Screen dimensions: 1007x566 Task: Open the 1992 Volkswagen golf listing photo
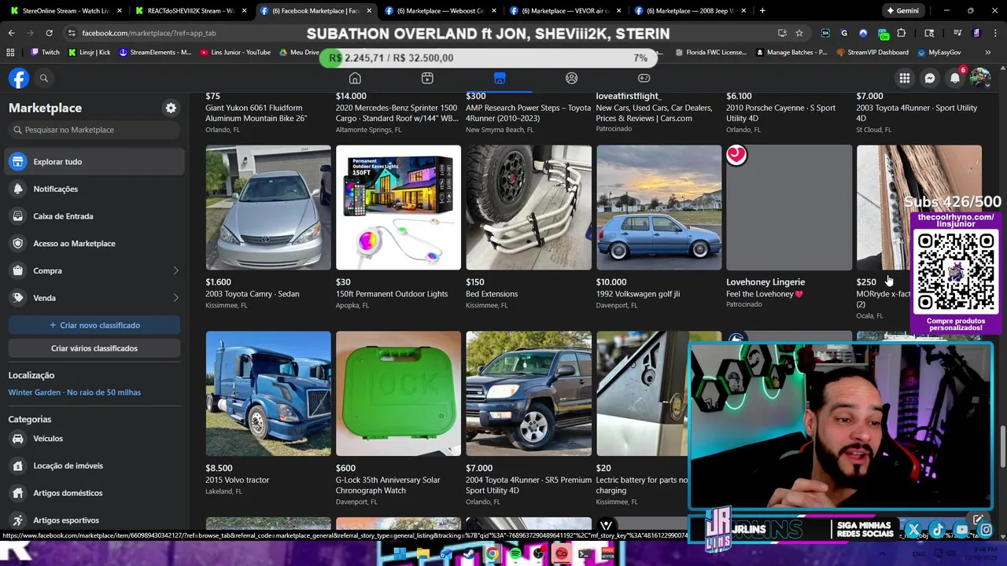click(658, 208)
